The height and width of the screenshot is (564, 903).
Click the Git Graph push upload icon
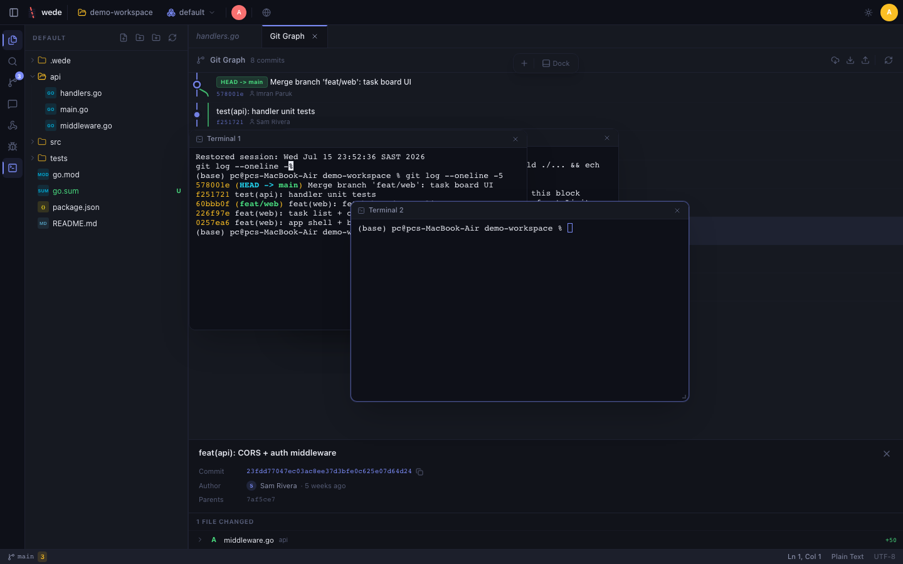865,60
